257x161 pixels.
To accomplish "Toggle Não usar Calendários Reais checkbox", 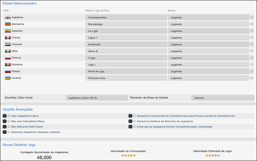I will pyautogui.click(x=4, y=121).
